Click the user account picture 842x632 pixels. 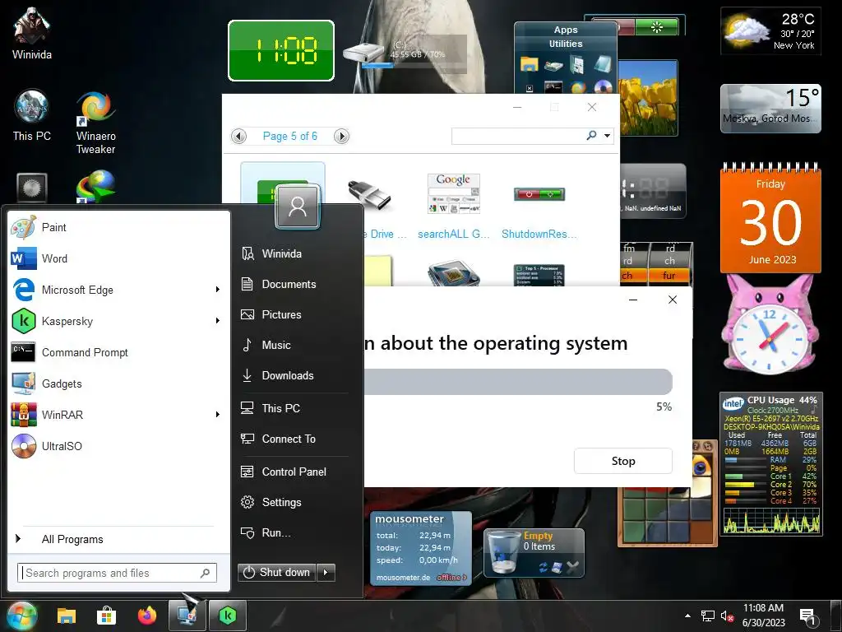point(298,207)
